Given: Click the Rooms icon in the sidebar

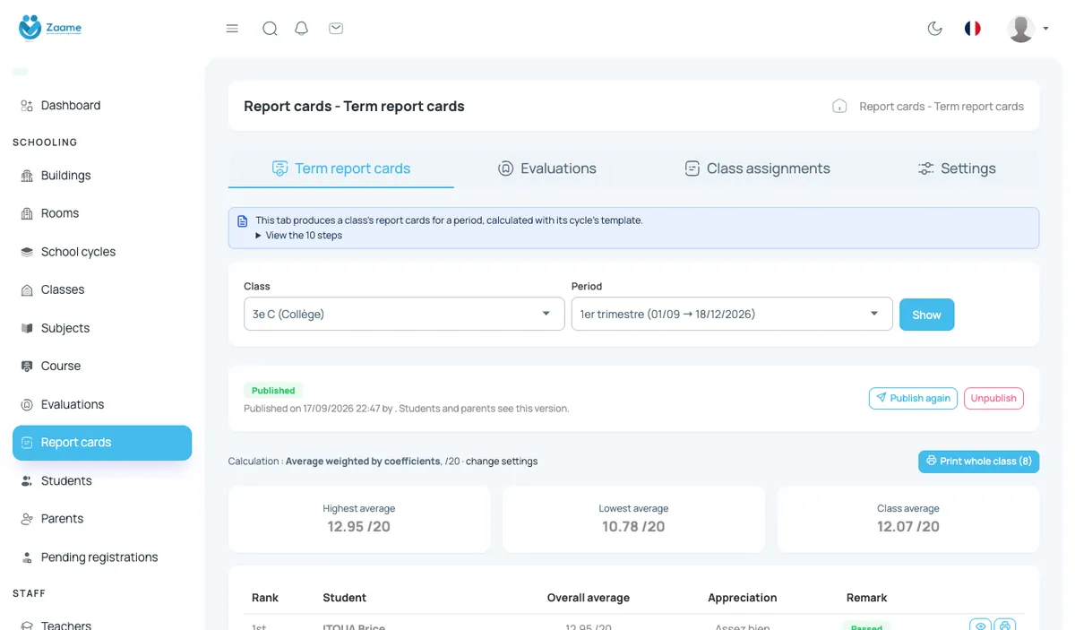Looking at the screenshot, I should point(27,213).
